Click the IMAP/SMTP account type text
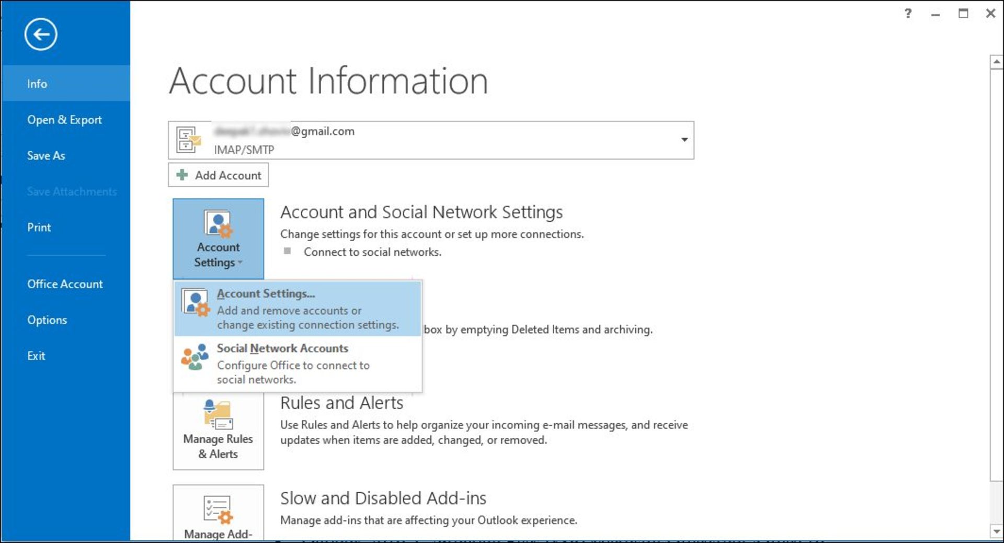This screenshot has height=543, width=1004. pos(244,150)
